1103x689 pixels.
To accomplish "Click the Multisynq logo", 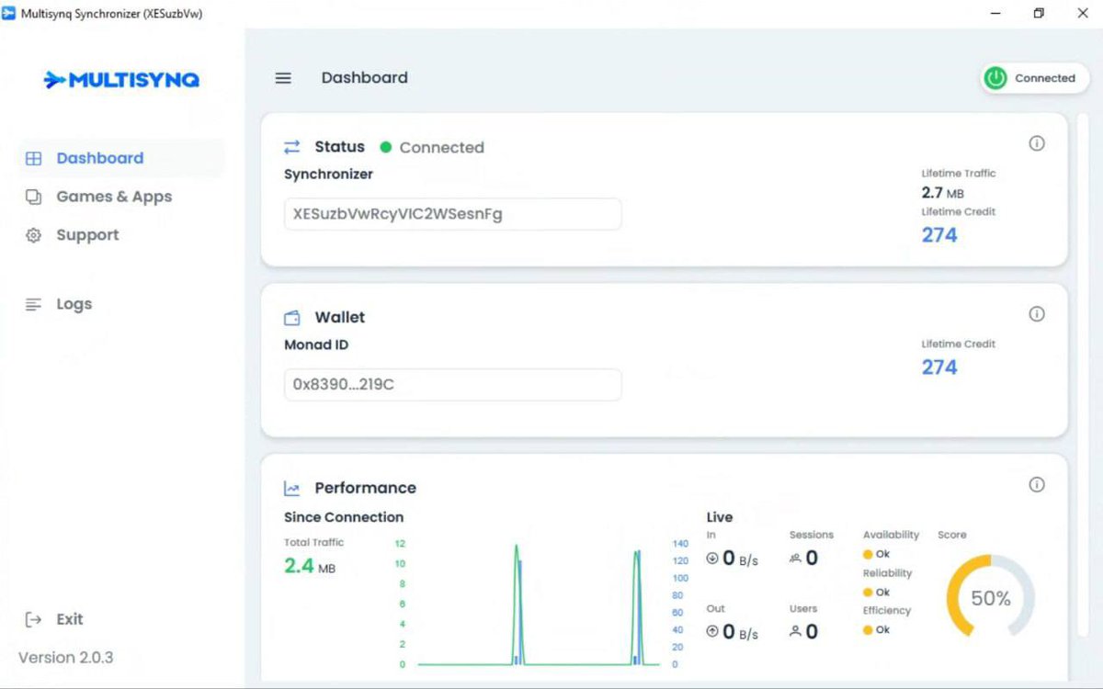I will tap(121, 80).
